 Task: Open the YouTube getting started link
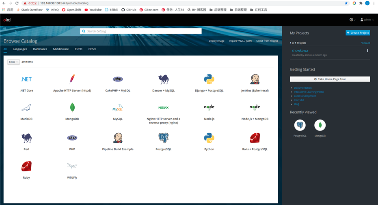pyautogui.click(x=299, y=100)
